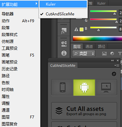Viewport: 122px width, 127px height.
Task: Filter layers by type T icon
Action: point(120,53)
